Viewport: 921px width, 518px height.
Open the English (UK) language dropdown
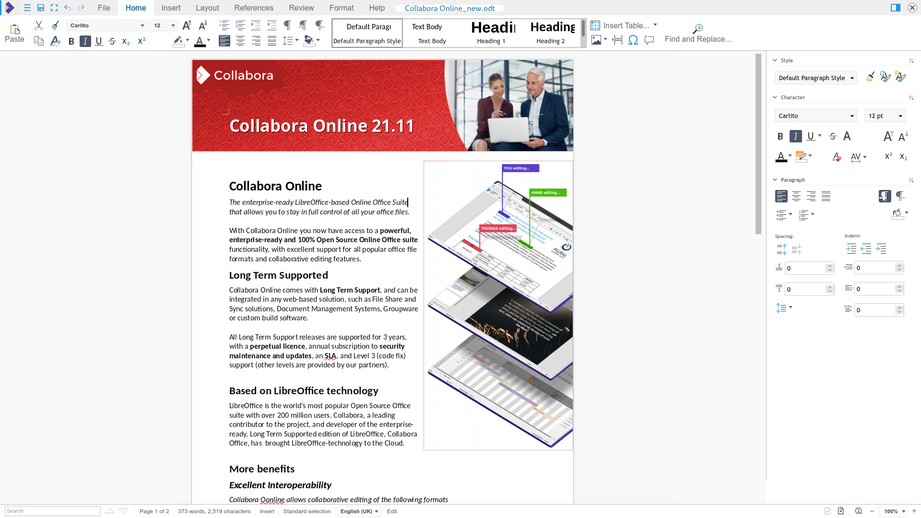point(359,511)
